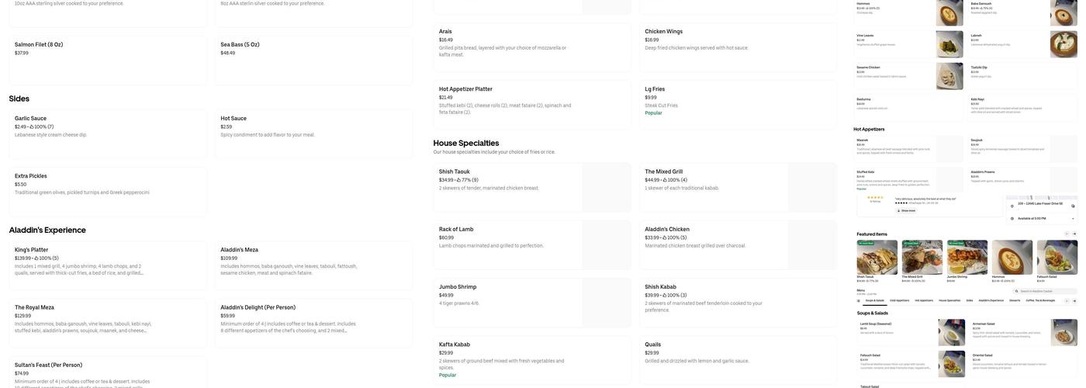
Task: Select the House Specialties tab
Action: [949, 300]
